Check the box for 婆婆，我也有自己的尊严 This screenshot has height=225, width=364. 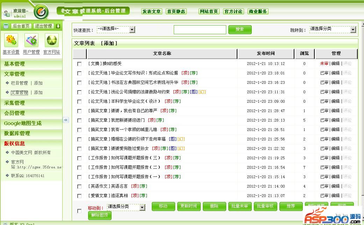pyautogui.click(x=79, y=111)
